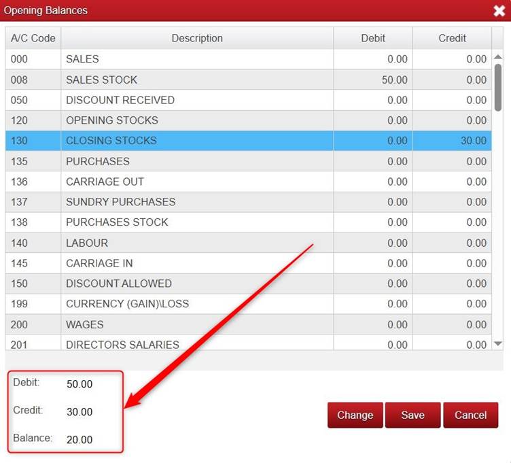Select the LABOUR row
The height and width of the screenshot is (463, 511).
coord(248,243)
